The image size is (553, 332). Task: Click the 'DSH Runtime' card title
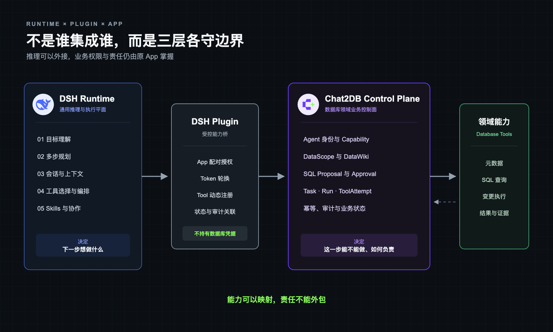(87, 99)
